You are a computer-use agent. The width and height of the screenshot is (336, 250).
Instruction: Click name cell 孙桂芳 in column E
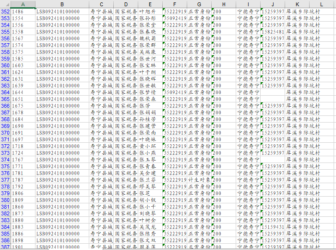click(150, 119)
